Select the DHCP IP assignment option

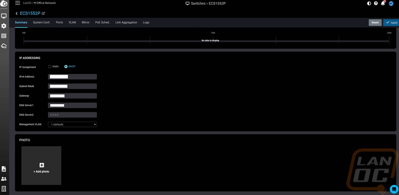(x=66, y=67)
